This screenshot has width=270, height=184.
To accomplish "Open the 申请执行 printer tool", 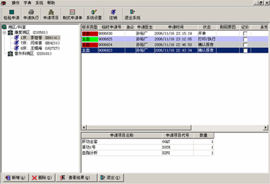I will tap(31, 15).
